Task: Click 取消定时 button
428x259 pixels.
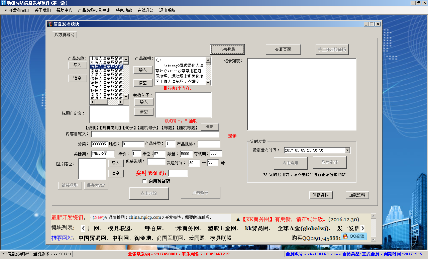Action: pos(330,162)
